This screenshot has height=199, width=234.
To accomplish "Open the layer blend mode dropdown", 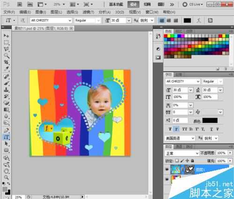I will 182,153.
